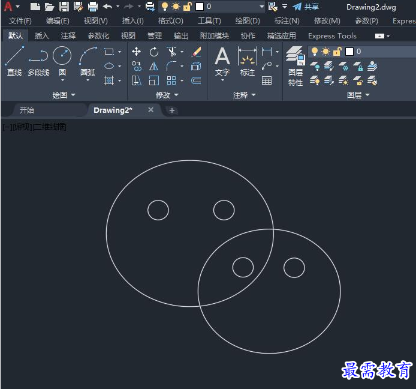The width and height of the screenshot is (416, 389).
Task: Open the Edit (编辑) menu
Action: [x=58, y=21]
